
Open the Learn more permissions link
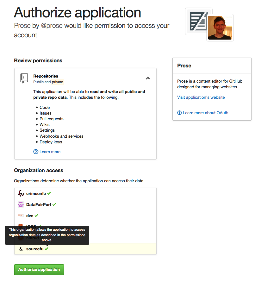[50, 152]
